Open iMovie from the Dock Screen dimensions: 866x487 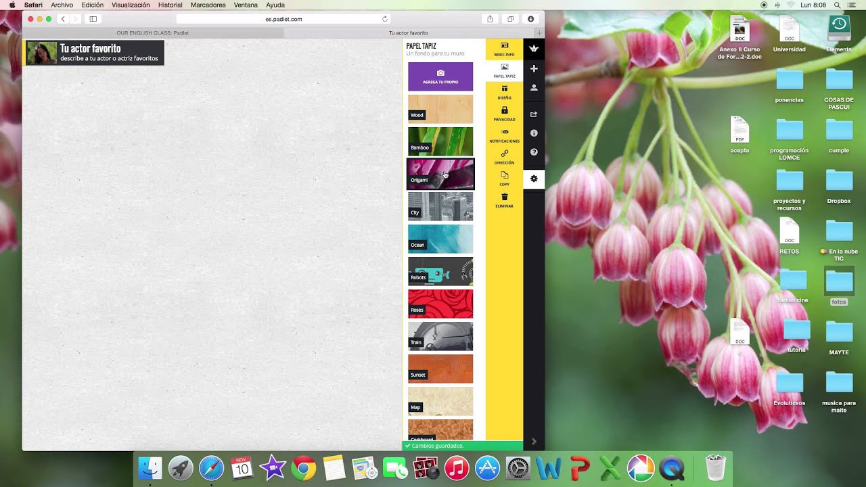[273, 468]
